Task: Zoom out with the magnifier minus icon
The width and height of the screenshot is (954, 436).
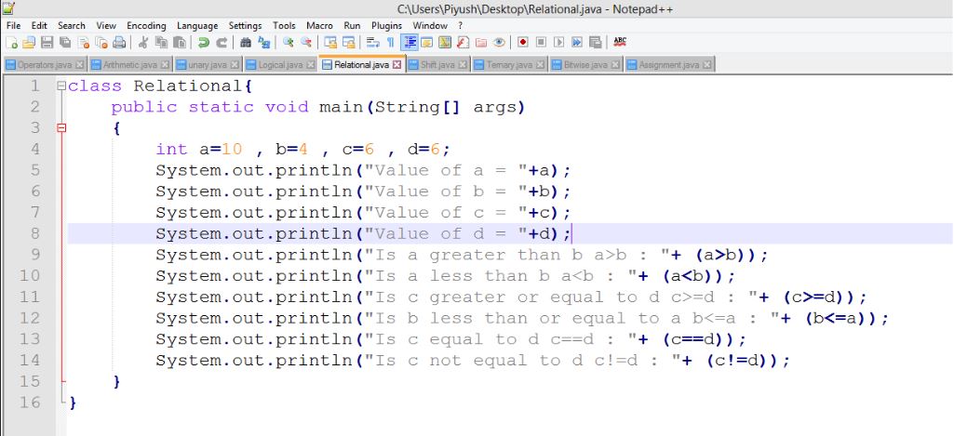Action: [x=306, y=43]
